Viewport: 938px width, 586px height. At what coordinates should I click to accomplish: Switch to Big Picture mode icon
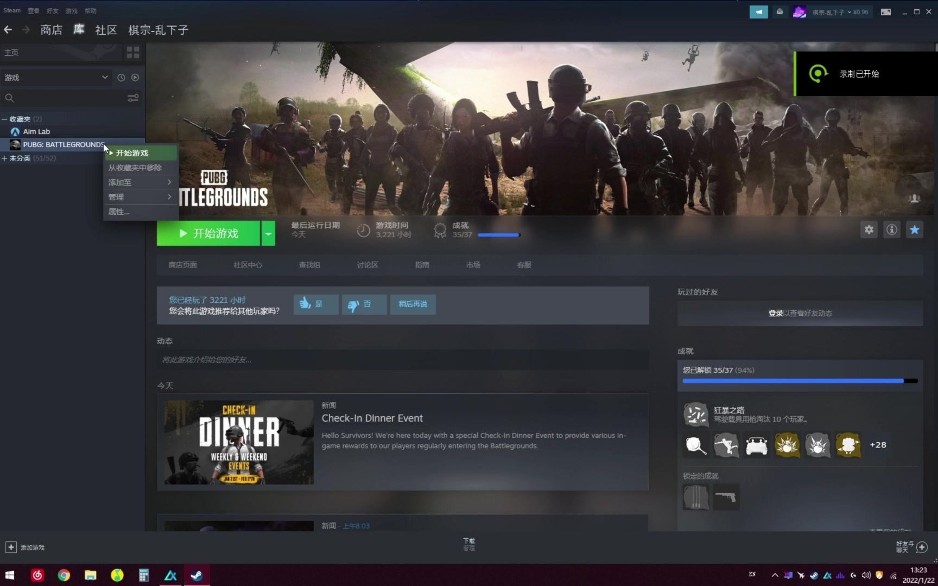[886, 12]
